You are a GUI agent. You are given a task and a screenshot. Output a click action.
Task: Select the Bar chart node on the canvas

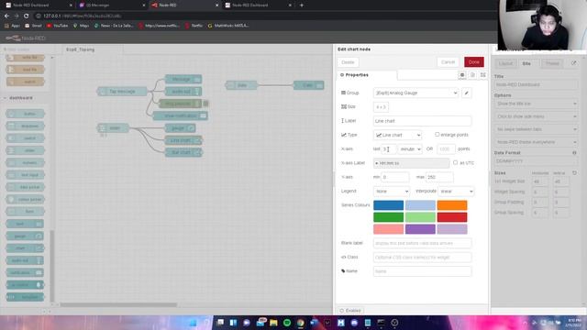tap(183, 152)
